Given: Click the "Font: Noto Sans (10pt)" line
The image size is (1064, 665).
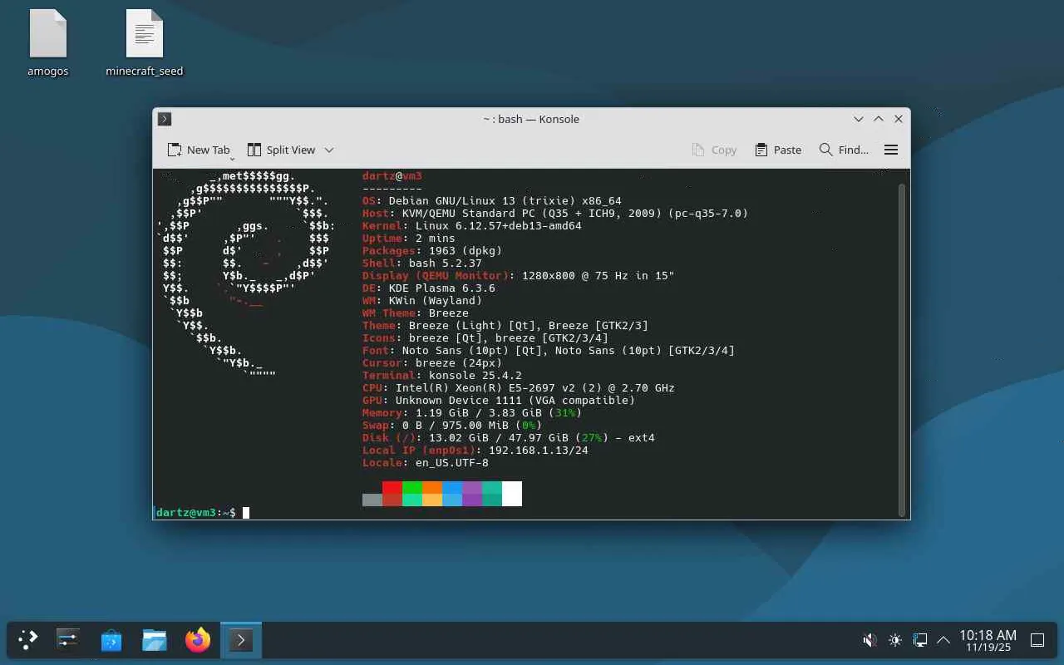Looking at the screenshot, I should [549, 351].
